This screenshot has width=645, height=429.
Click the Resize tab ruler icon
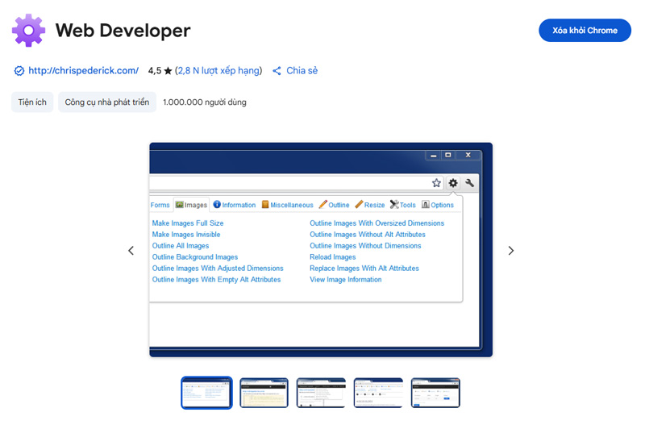[x=359, y=205]
